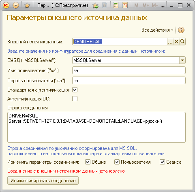This screenshot has height=192, width=195.
Task: Clear the DEMORETAIL field with the X icon
Action: 176,42
